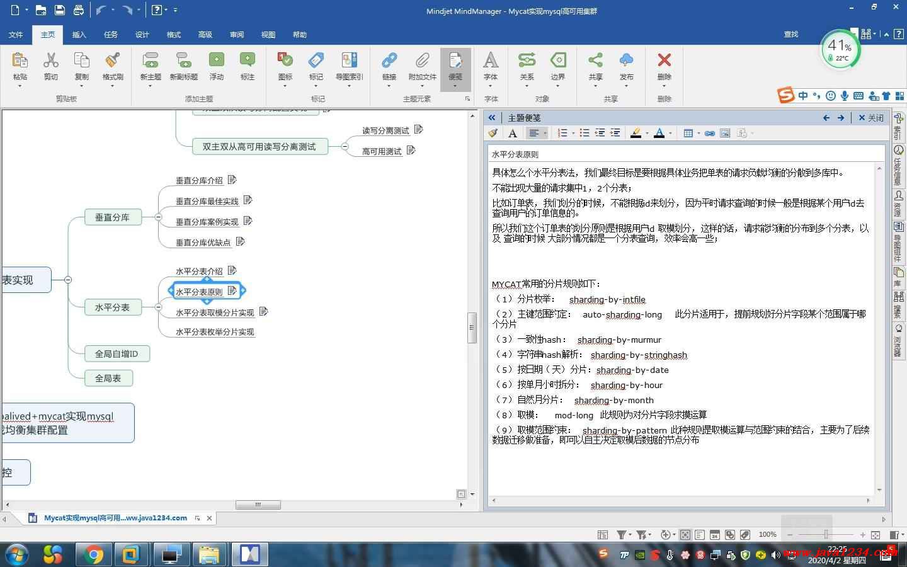Click the Paste (粘贴) icon
The image size is (907, 567).
tap(20, 60)
